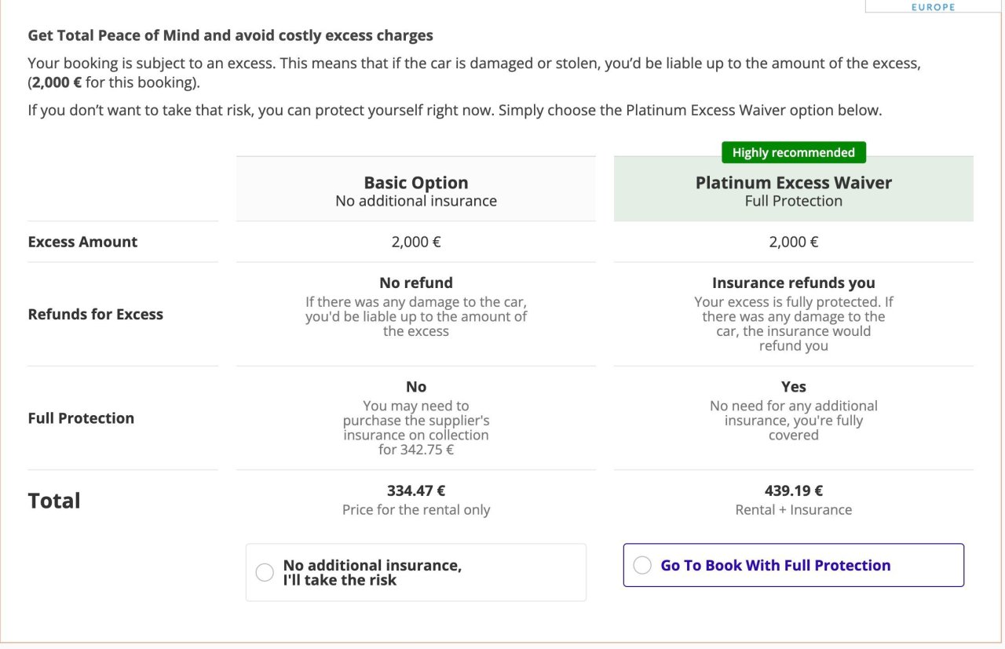Viewport: 1005px width, 649px height.
Task: Click the 'Total' row label
Action: pos(54,501)
